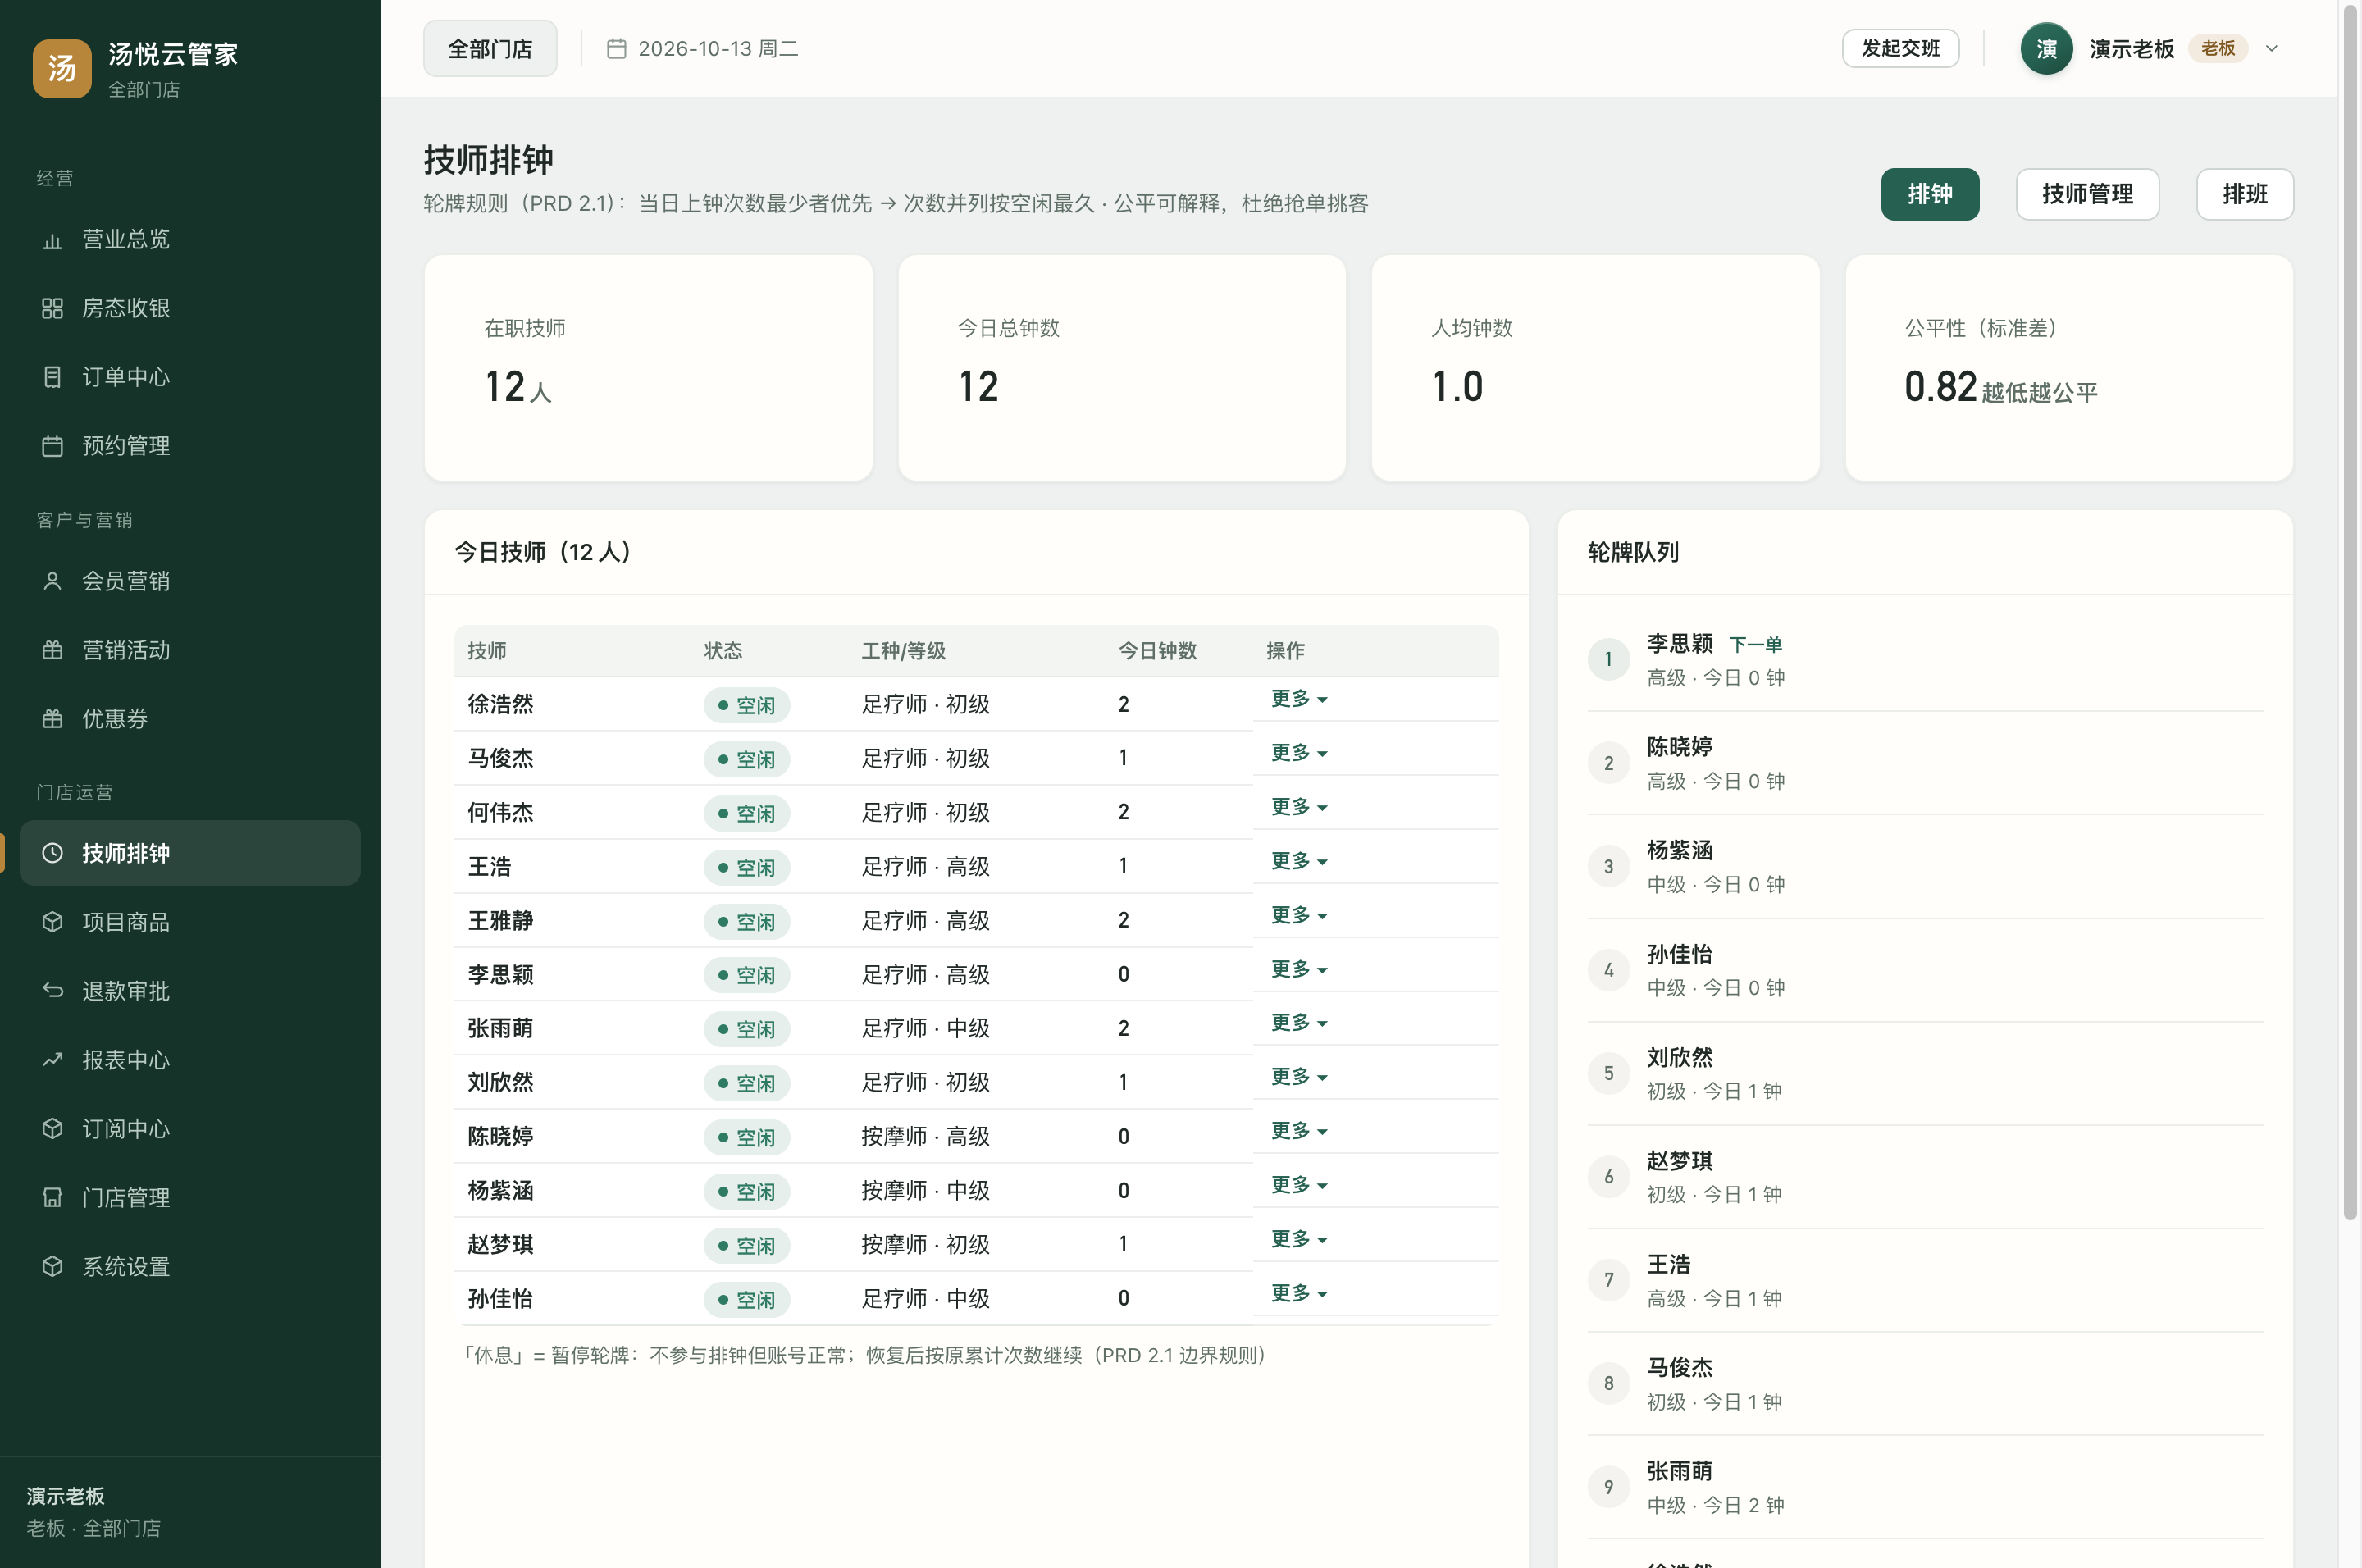The width and height of the screenshot is (2362, 1568).
Task: Switch to the 排钟 tab
Action: click(x=1929, y=194)
